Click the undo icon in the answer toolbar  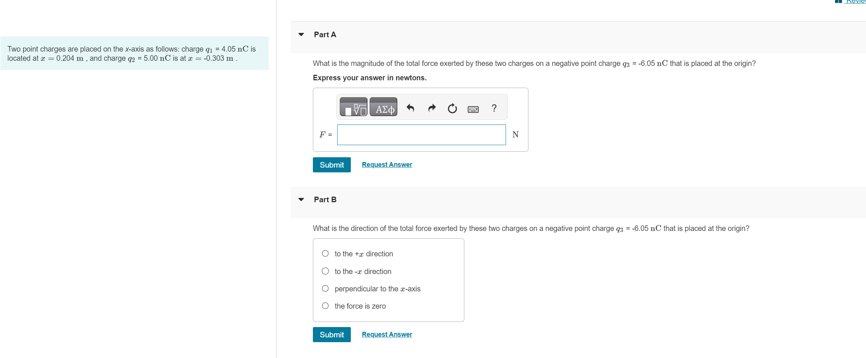point(410,108)
